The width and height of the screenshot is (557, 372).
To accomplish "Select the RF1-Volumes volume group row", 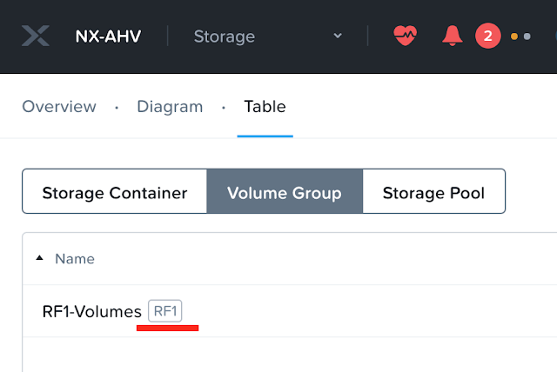I will [91, 311].
